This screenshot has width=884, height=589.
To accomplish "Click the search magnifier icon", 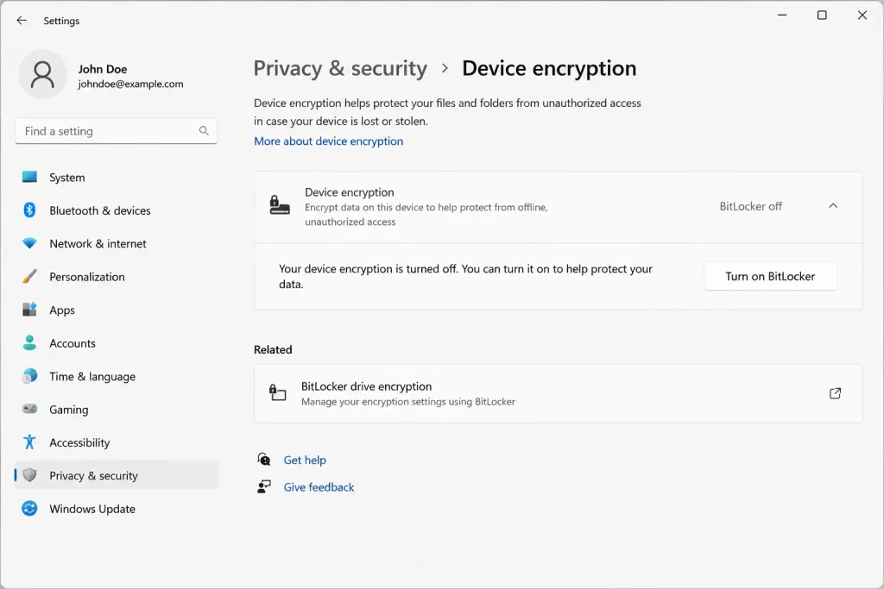I will [204, 130].
